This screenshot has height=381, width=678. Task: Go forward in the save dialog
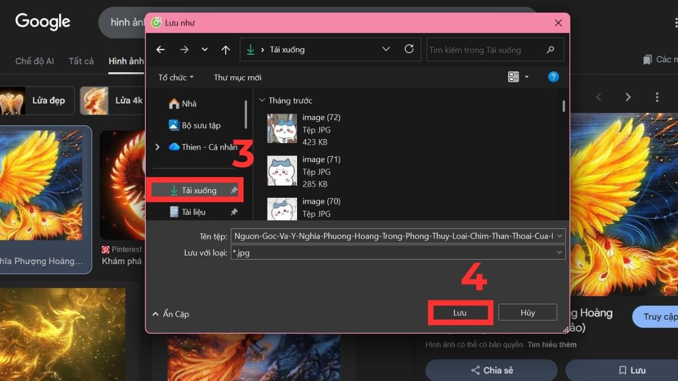click(x=184, y=50)
